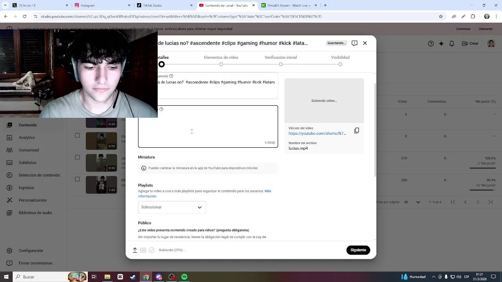Expand hidden system tray icons
This screenshot has width=502, height=282.
[433, 277]
